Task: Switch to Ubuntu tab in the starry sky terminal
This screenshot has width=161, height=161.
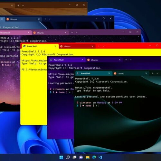Action: [50, 33]
